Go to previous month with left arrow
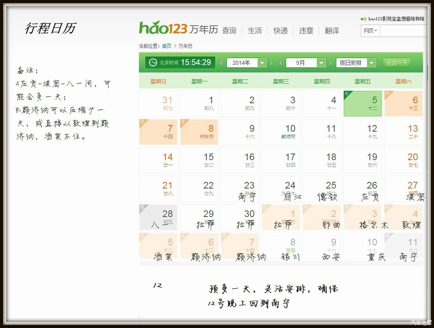Image resolution: width=434 pixels, height=328 pixels. [x=281, y=63]
